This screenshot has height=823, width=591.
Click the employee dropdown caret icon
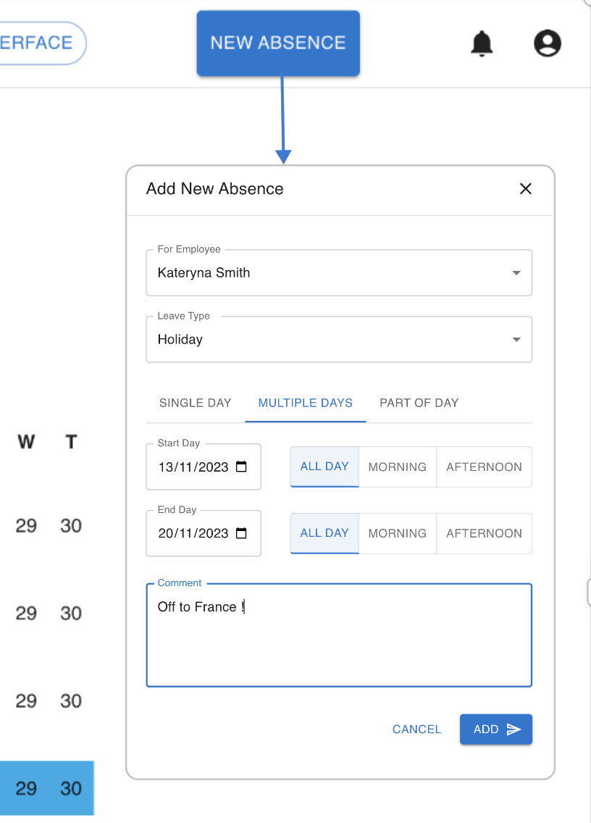tap(516, 273)
